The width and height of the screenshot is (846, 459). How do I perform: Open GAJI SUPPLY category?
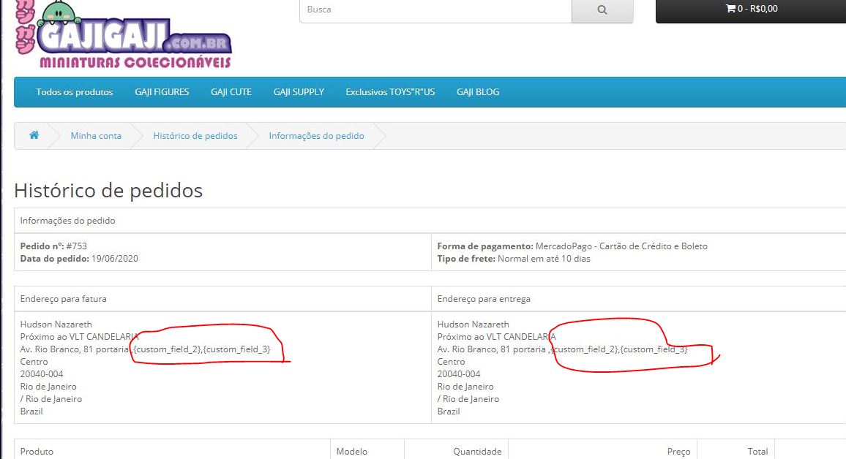point(299,92)
